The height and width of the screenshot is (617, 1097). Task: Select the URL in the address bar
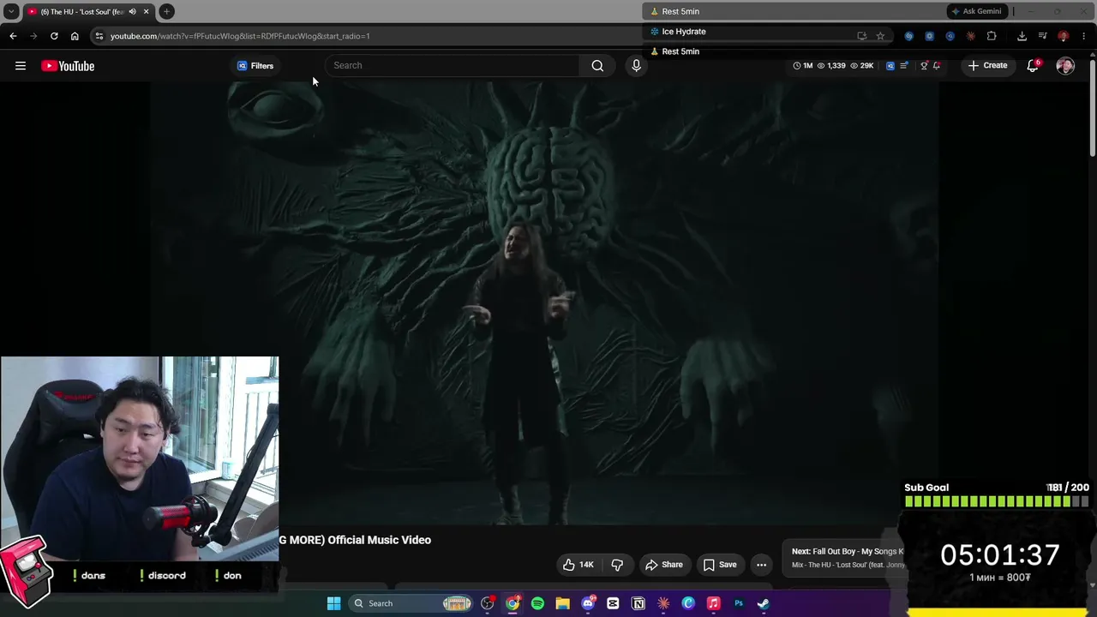[240, 36]
